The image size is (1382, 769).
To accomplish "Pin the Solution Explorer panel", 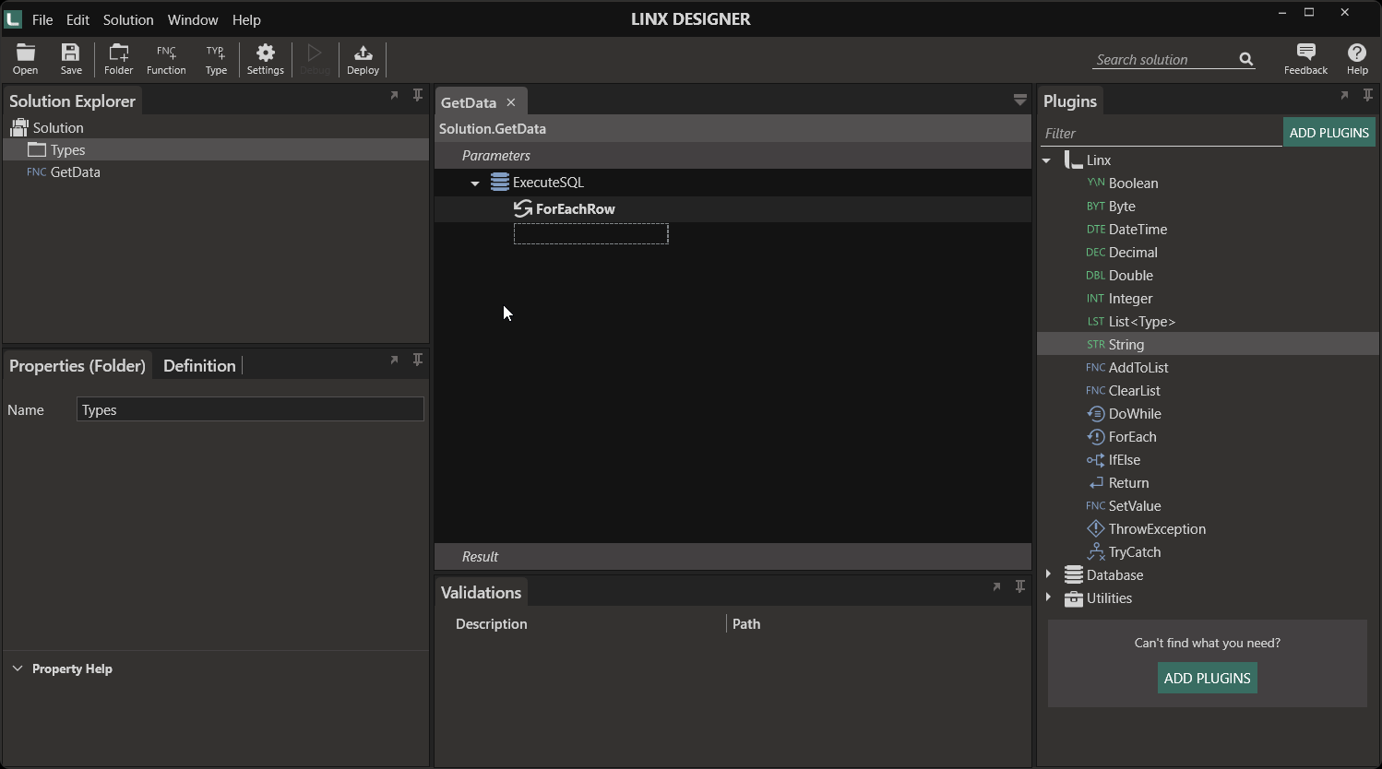I will pyautogui.click(x=418, y=95).
